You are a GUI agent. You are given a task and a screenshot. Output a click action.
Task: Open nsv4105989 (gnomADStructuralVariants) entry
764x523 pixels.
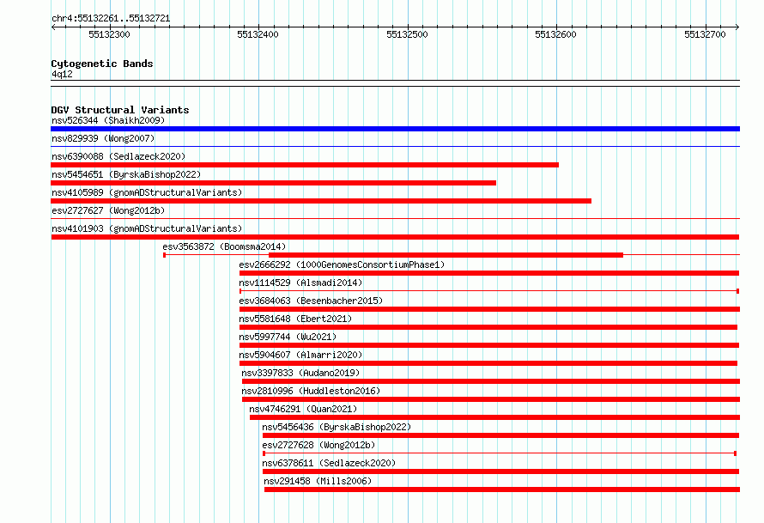point(147,192)
